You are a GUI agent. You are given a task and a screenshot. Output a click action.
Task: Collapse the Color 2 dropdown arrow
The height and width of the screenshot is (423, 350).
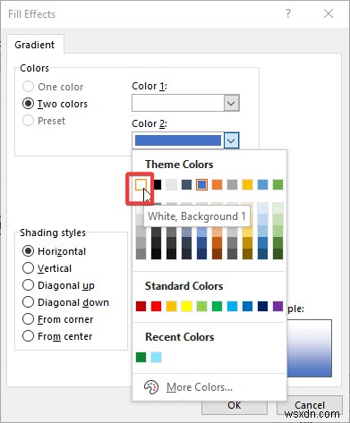coord(232,140)
